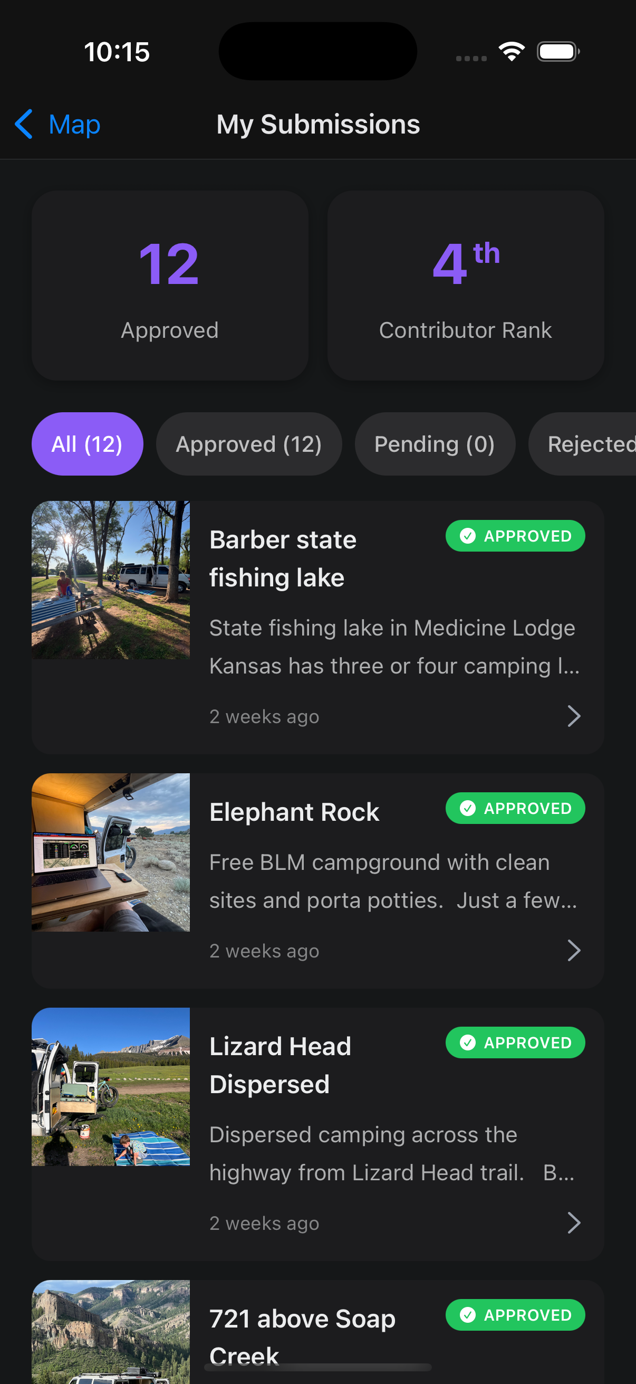Tap the Approved badge on Elephant Rock
Screen dimensions: 636x1384
tap(515, 808)
